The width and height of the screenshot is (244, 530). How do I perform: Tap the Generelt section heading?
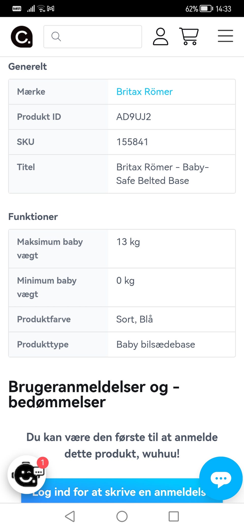[27, 67]
